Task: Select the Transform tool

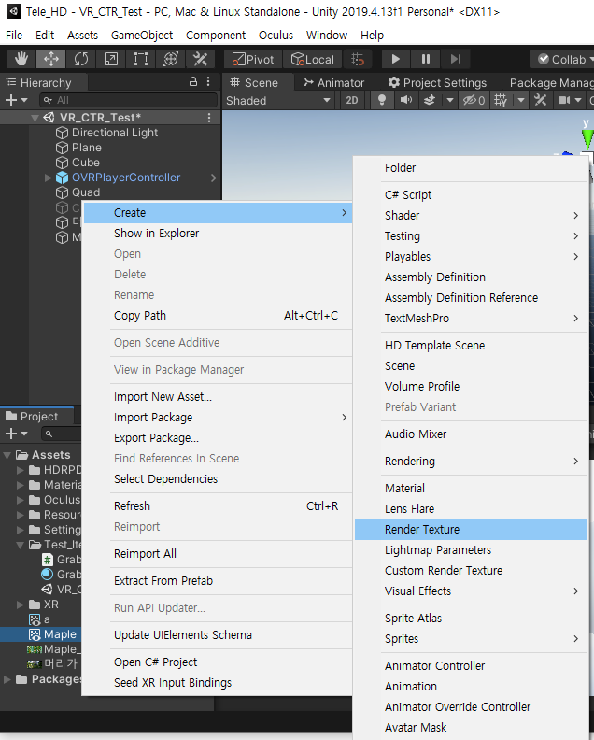Action: tap(170, 59)
